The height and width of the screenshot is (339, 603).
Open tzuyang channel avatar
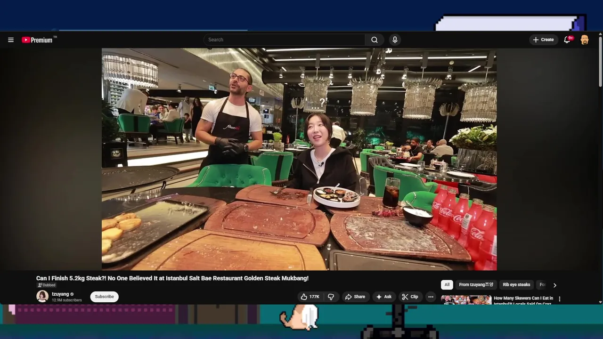coord(42,296)
